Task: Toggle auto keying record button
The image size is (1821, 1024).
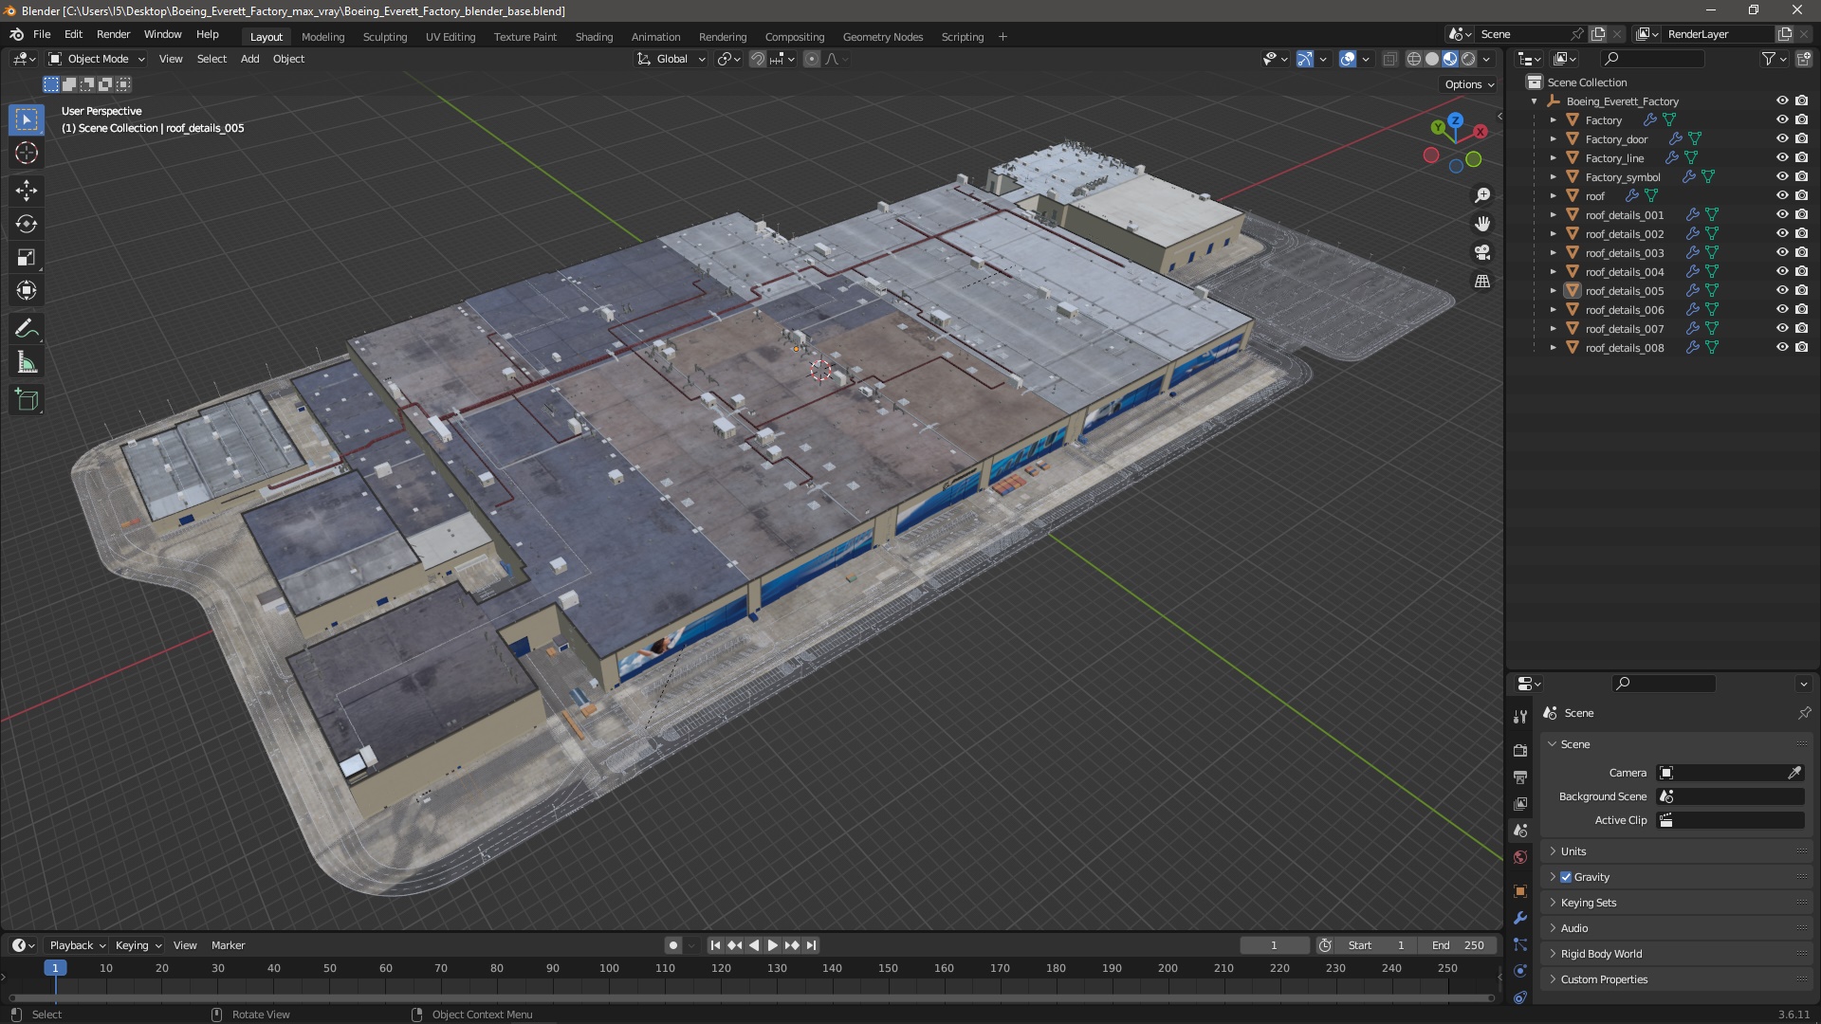Action: [x=672, y=945]
